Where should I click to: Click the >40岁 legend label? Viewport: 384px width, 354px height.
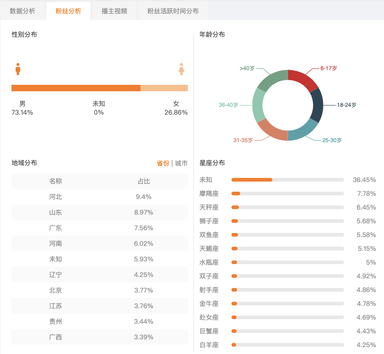tap(247, 68)
